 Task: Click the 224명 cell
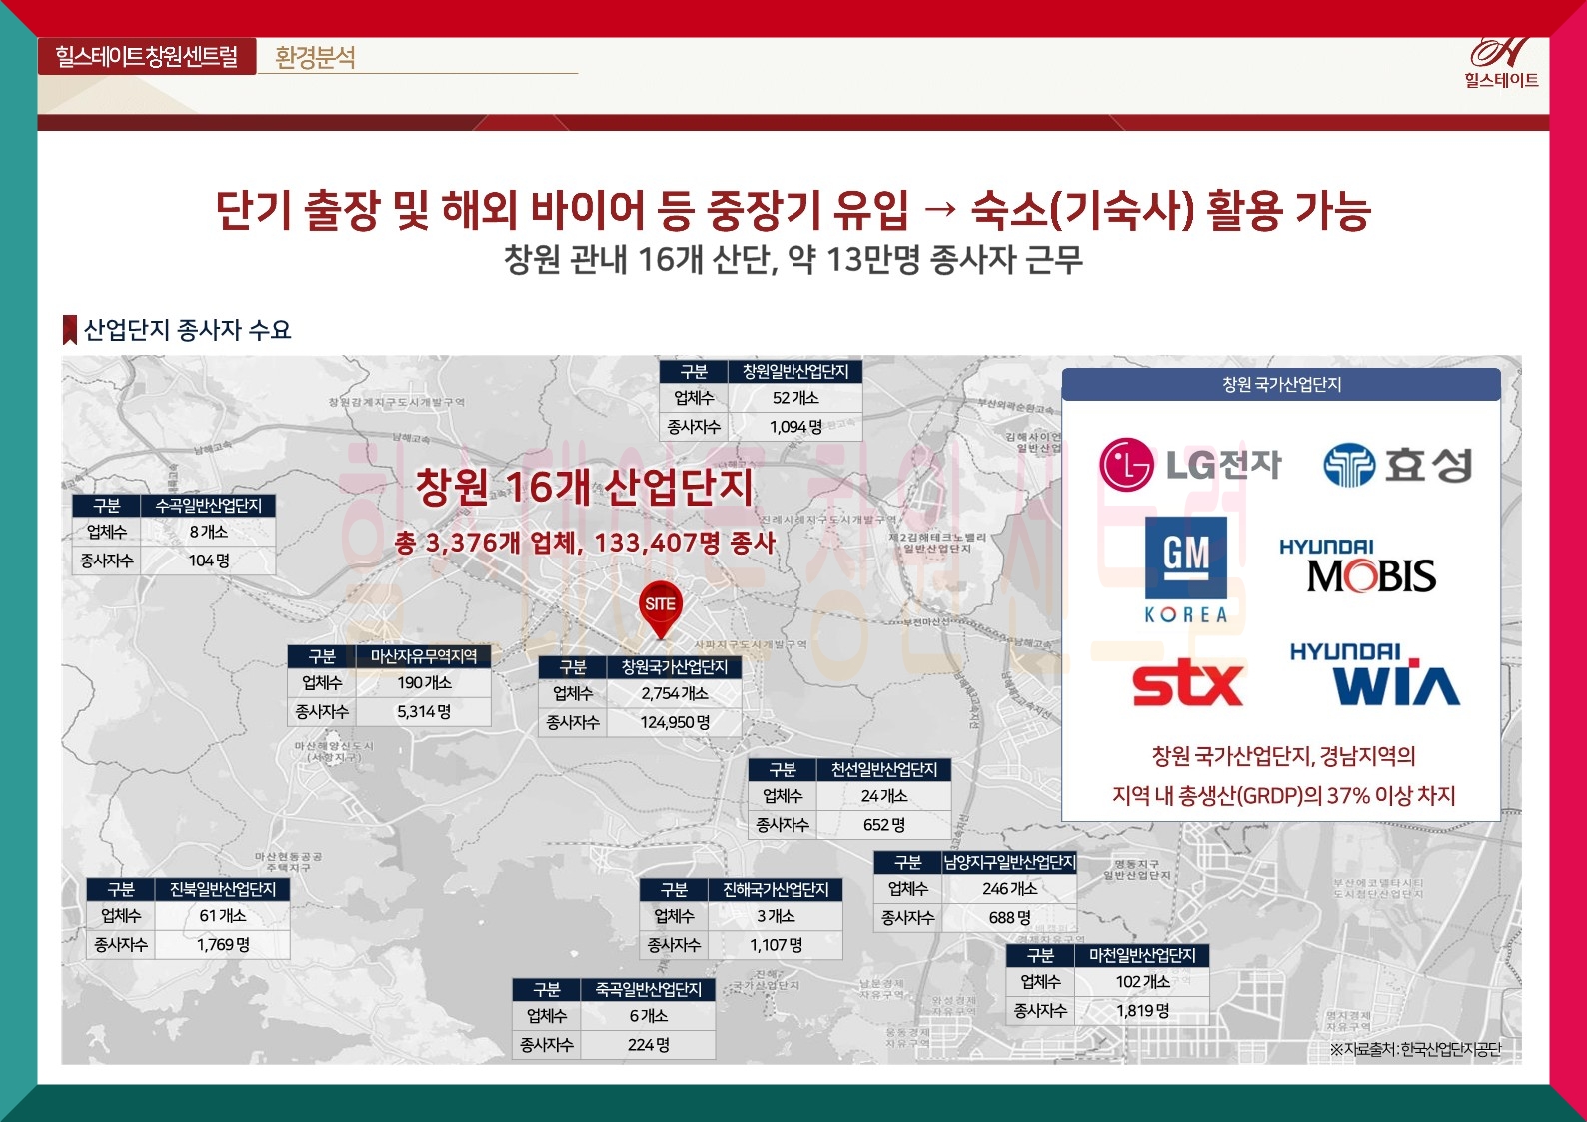click(649, 1045)
